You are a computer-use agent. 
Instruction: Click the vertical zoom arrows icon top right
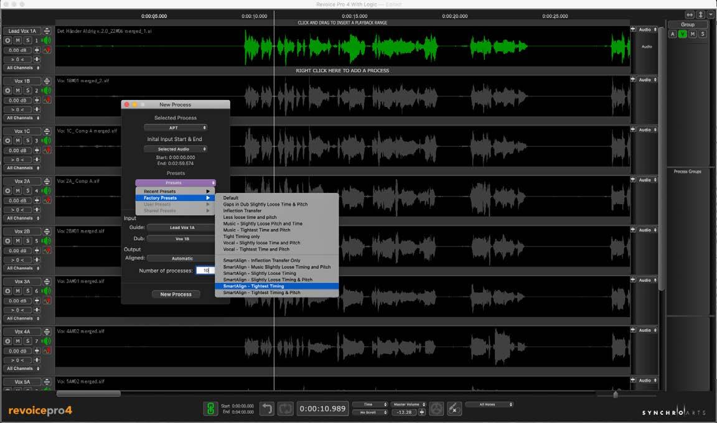(700, 15)
